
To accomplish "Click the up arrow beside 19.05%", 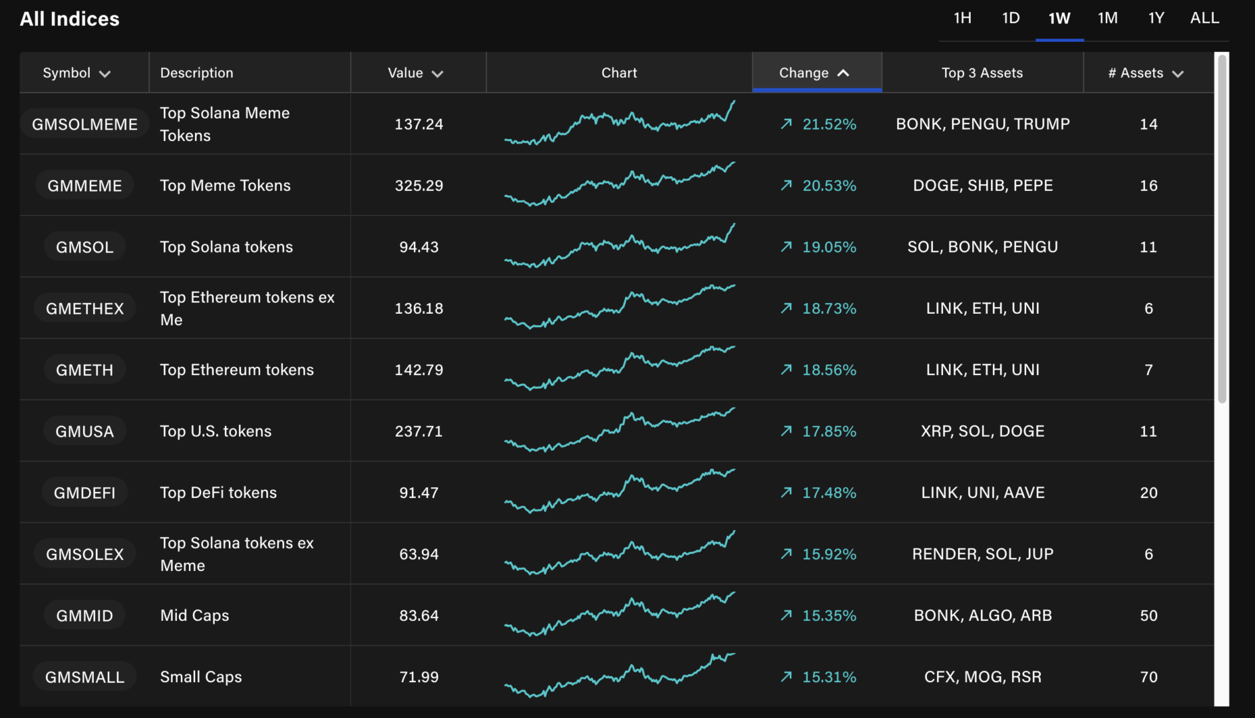I will coord(787,247).
